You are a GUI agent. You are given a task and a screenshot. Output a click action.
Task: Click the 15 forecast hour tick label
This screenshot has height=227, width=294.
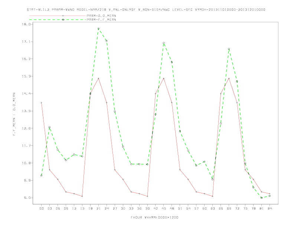point(82,208)
